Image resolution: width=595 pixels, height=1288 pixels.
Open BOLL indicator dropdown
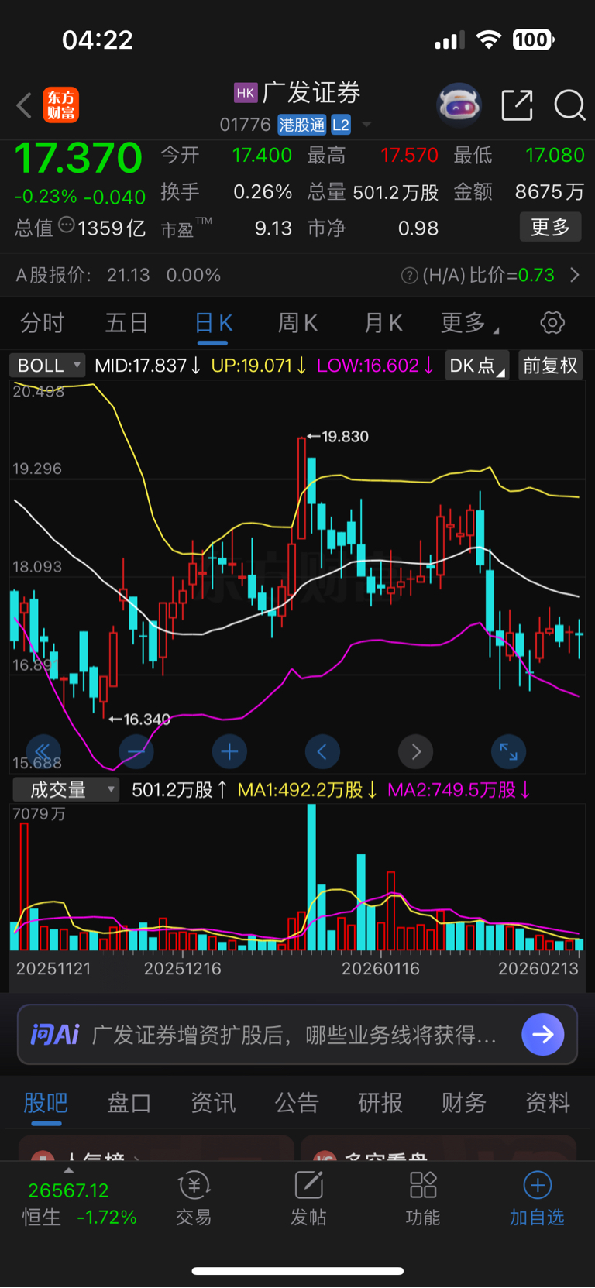pos(47,365)
